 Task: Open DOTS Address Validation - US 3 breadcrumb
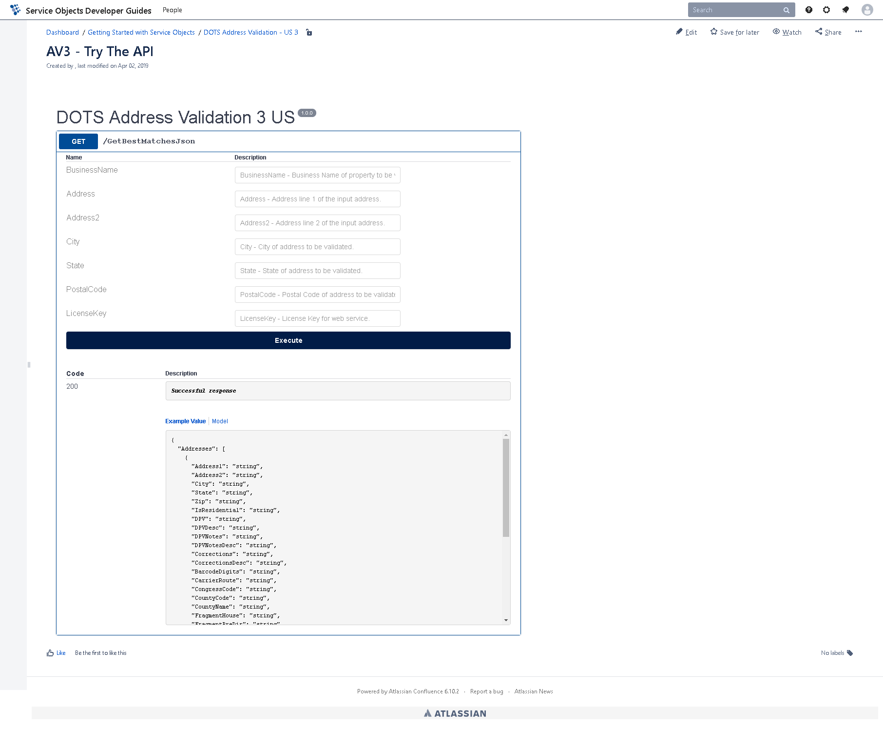(251, 32)
